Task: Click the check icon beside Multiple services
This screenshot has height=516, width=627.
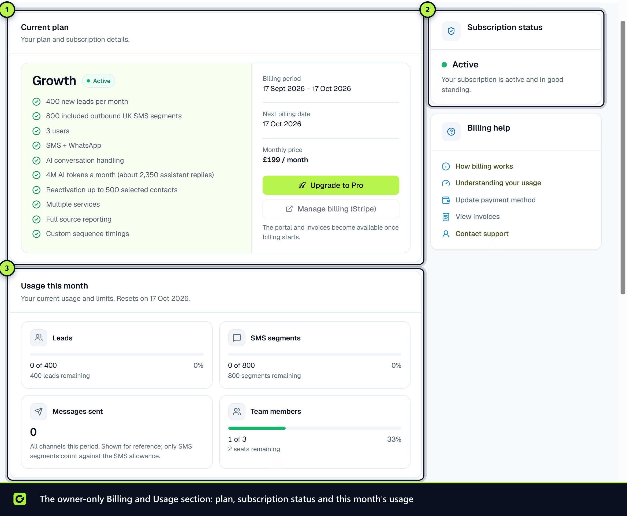Action: [x=36, y=204]
